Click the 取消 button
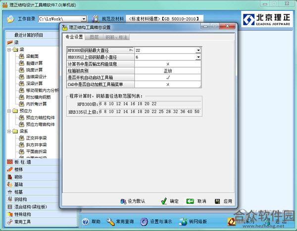The image size is (297, 231). pyautogui.click(x=196, y=201)
